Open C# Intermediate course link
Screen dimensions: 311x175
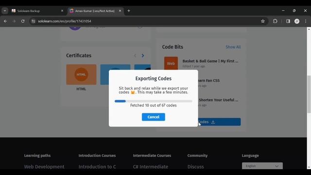pos(151,167)
